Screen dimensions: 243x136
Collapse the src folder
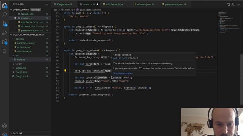coord(14,56)
